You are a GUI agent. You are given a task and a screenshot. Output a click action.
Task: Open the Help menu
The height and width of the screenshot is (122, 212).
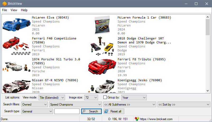tap(24, 10)
